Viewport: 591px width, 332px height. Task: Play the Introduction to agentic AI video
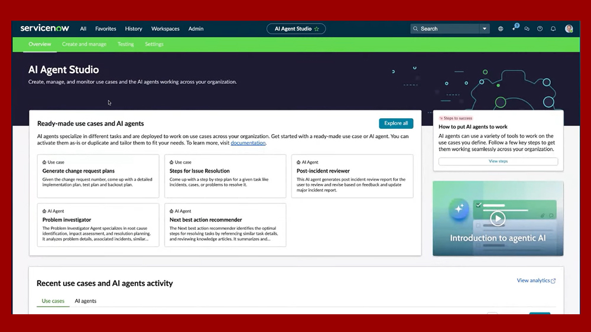(x=498, y=218)
